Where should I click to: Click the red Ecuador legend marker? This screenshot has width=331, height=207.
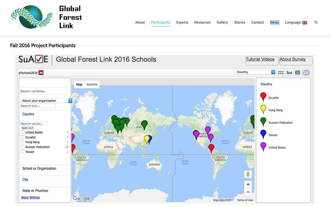point(263,97)
